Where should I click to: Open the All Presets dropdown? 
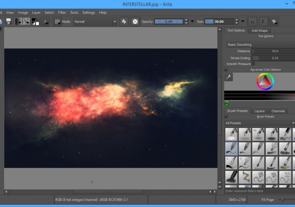pos(259,123)
